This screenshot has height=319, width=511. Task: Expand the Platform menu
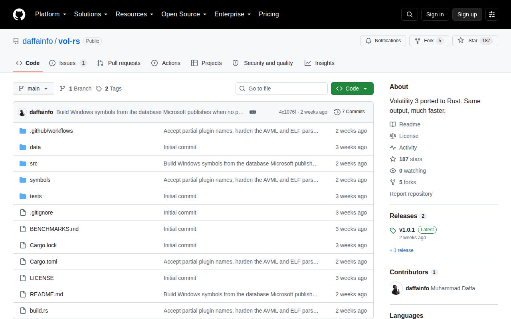(51, 14)
